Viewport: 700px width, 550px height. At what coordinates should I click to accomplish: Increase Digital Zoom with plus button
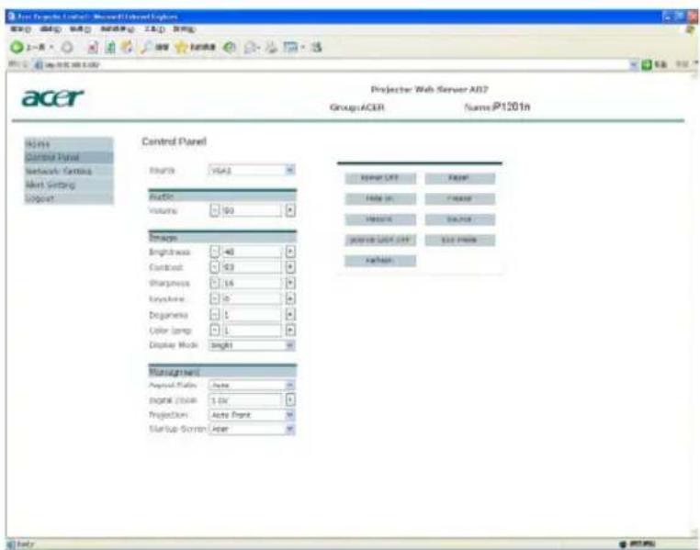[290, 400]
